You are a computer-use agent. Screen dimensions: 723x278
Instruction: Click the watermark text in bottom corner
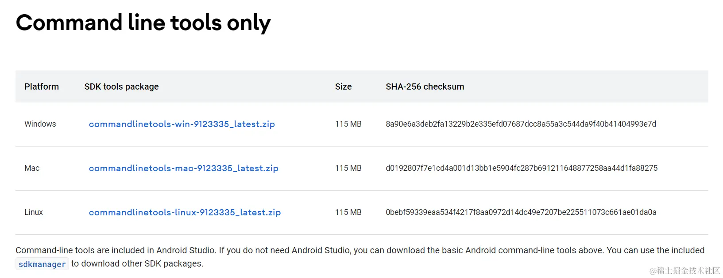684,270
